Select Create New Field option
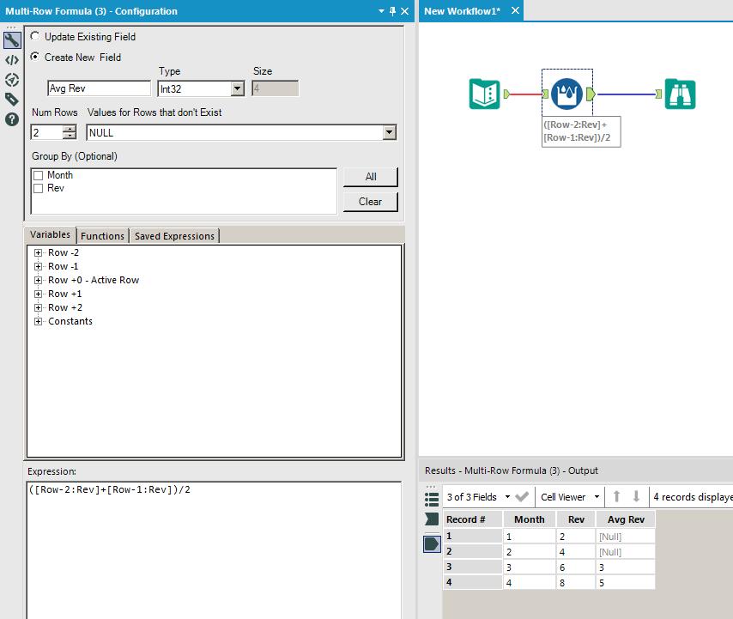733x619 pixels. [x=34, y=57]
